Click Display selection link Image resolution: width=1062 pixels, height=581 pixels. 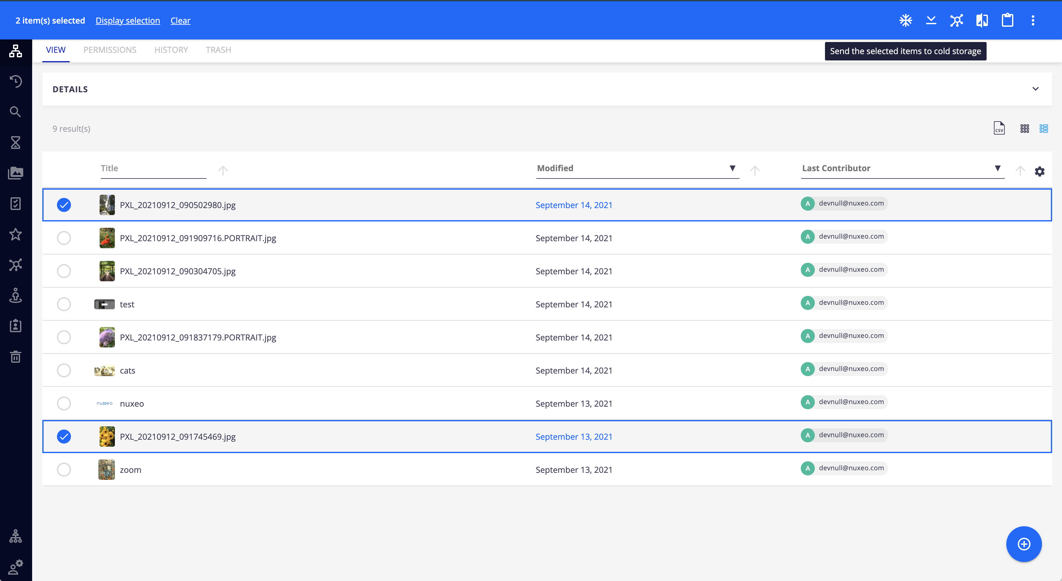click(x=128, y=21)
